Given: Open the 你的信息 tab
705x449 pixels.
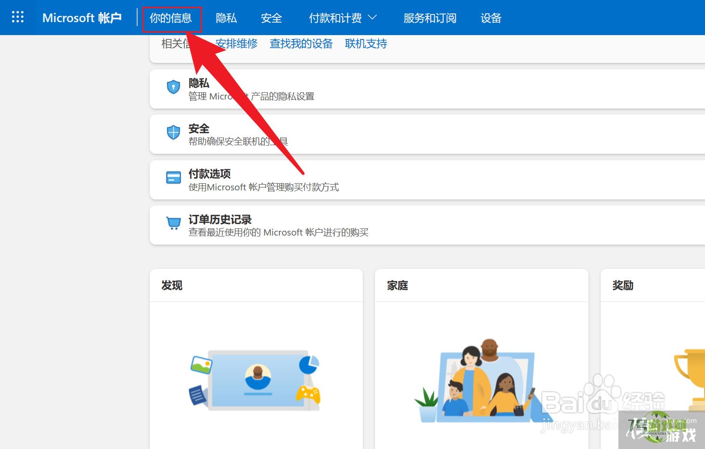Looking at the screenshot, I should tap(171, 18).
